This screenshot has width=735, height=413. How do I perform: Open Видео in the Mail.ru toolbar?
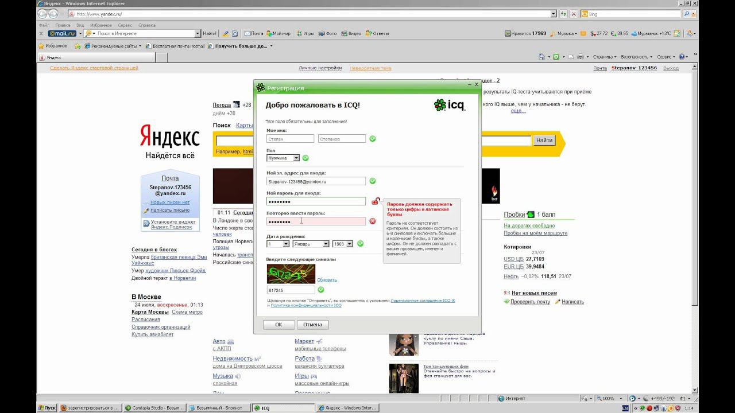point(351,33)
